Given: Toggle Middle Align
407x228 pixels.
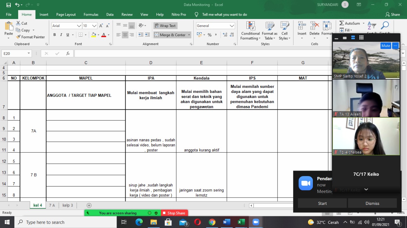Looking at the screenshot, I should click(x=125, y=26).
